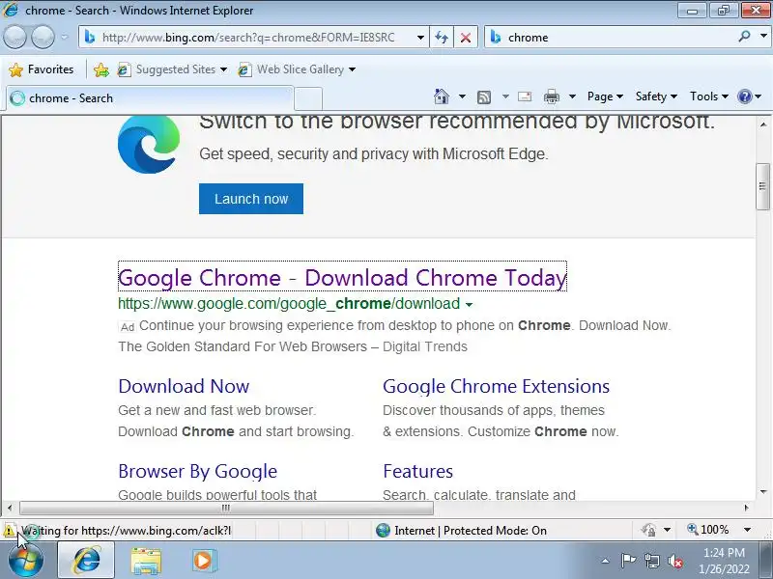Show hidden tray icons arrow
This screenshot has width=773, height=579.
coord(606,561)
